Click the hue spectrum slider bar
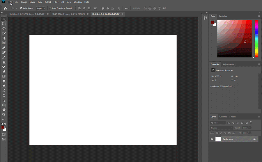Image resolution: width=262 pixels, height=162 pixels. coord(256,39)
